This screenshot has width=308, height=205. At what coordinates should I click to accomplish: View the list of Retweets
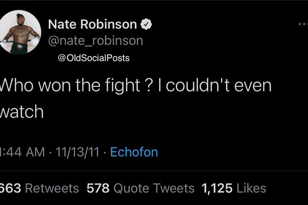click(x=54, y=188)
